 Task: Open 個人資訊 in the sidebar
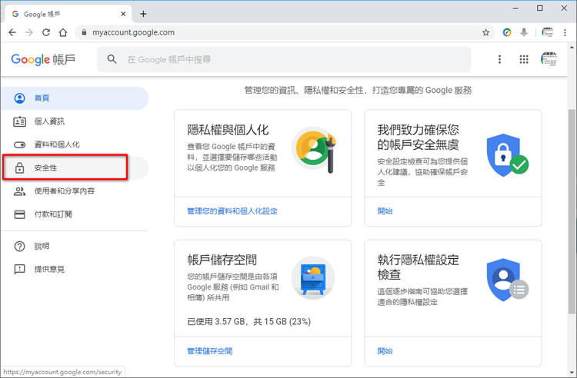(x=75, y=121)
